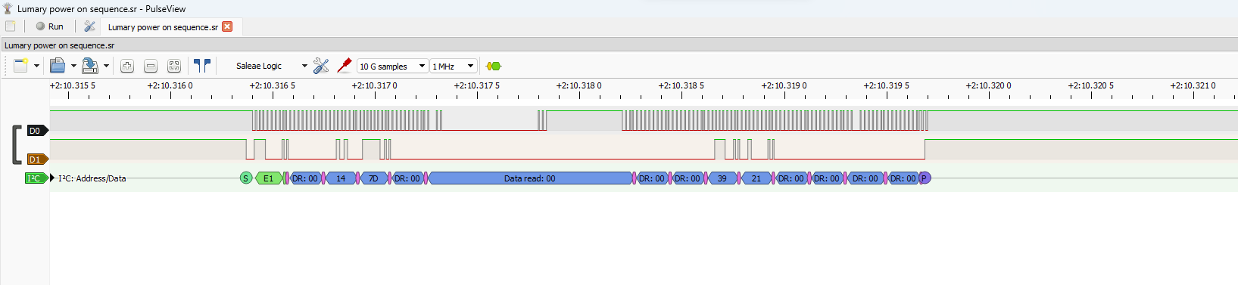Open the 10 G samples dropdown
The height and width of the screenshot is (285, 1238).
point(393,66)
